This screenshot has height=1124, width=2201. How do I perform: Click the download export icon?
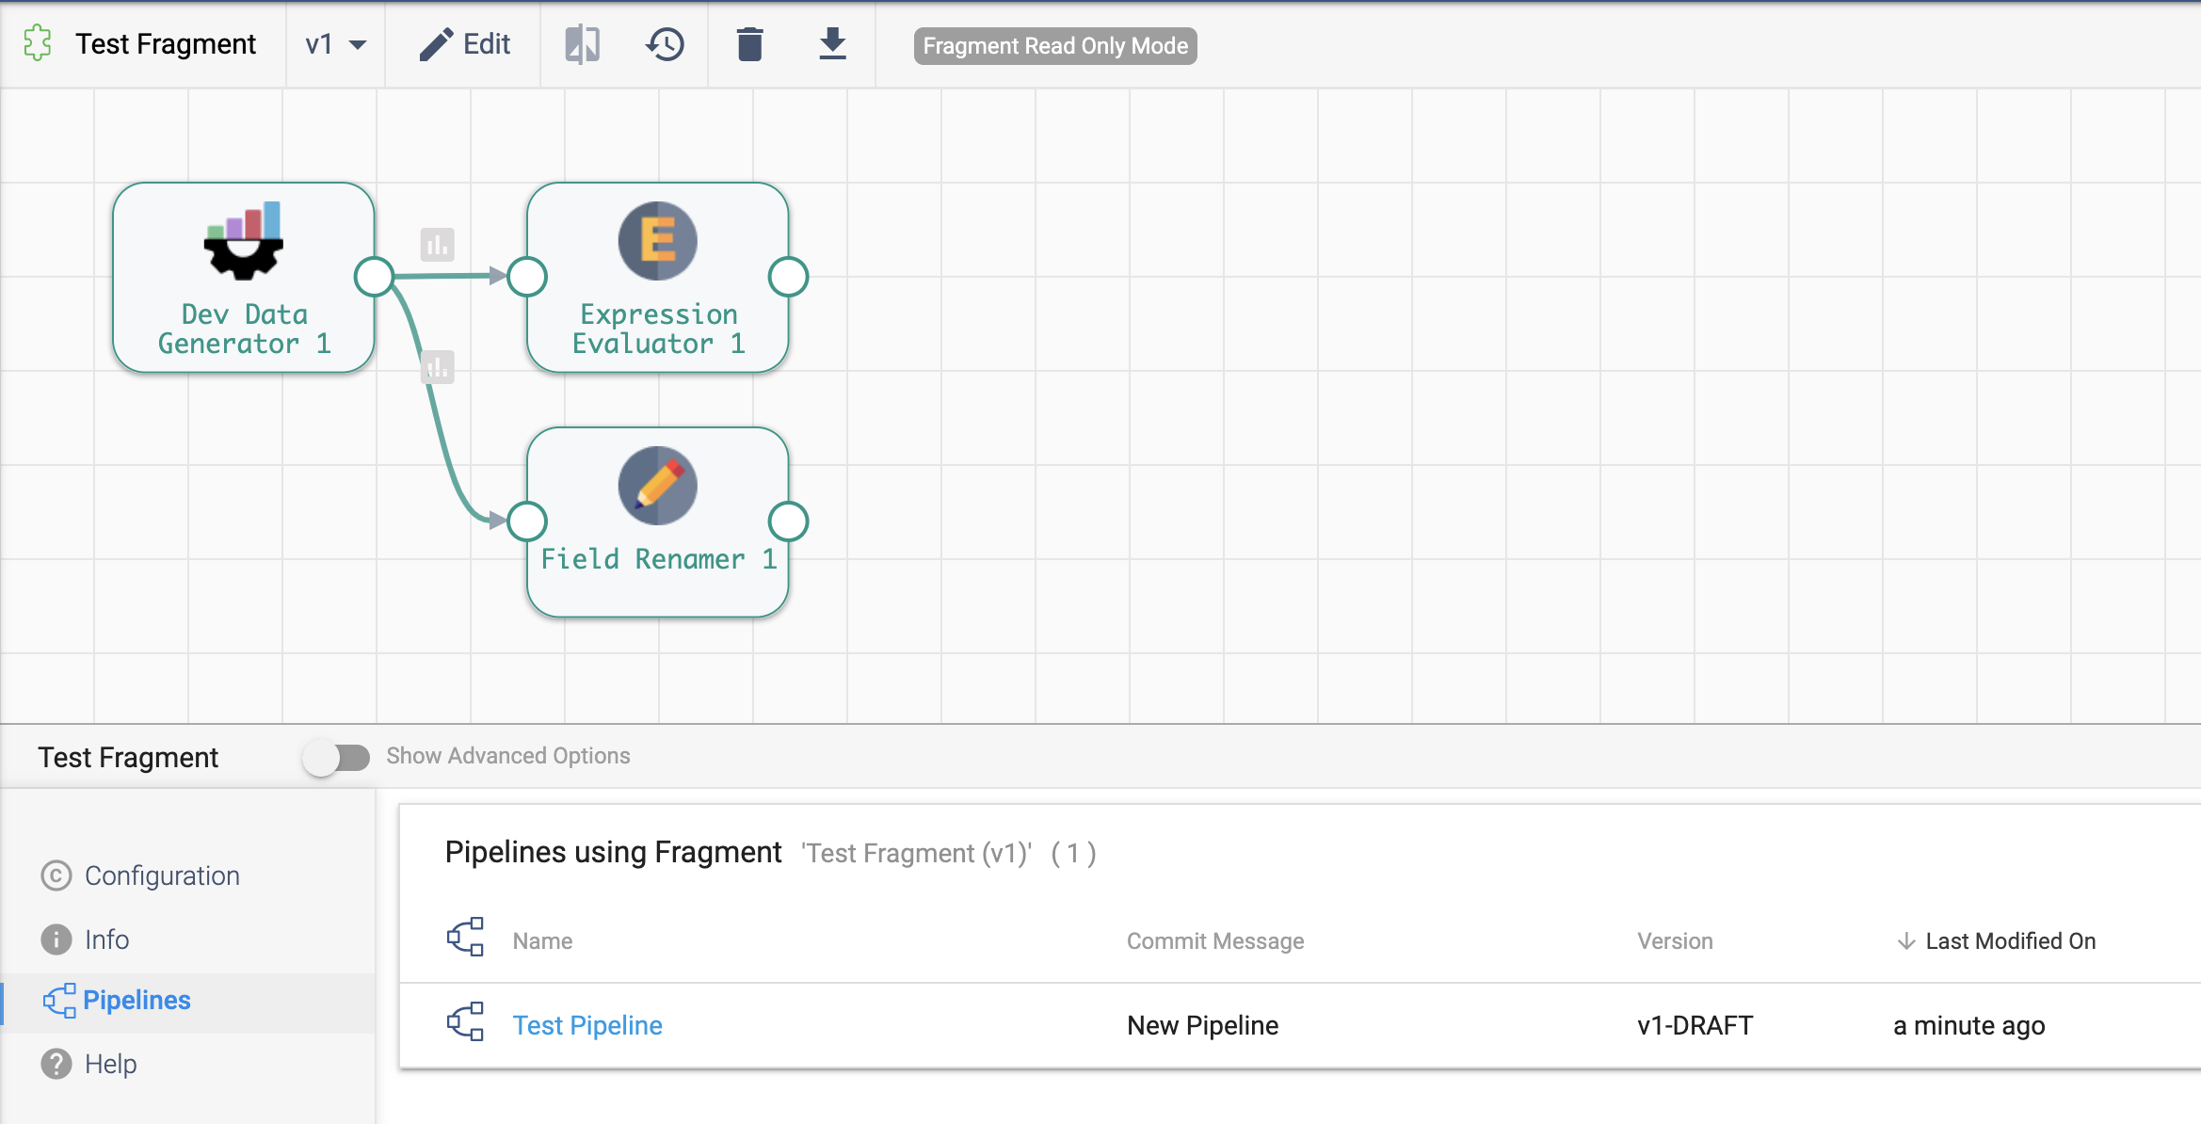(x=832, y=44)
